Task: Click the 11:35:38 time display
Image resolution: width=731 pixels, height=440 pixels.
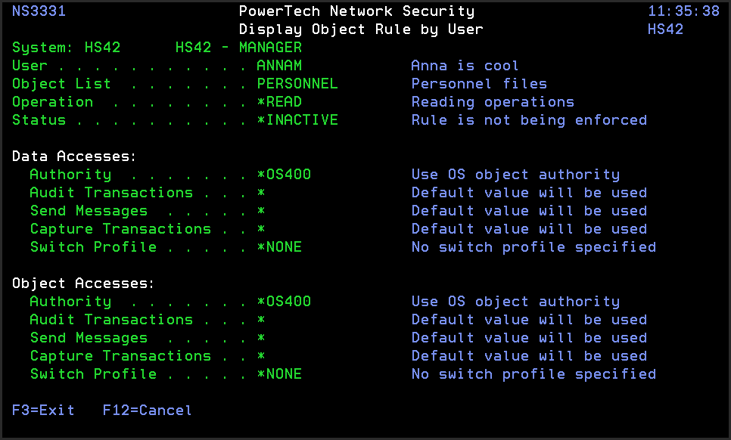Action: point(683,11)
